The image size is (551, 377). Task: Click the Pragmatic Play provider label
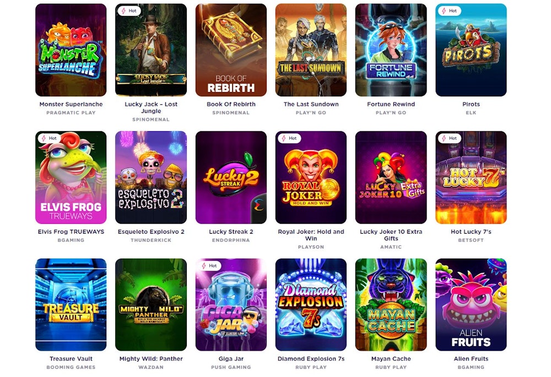point(71,113)
